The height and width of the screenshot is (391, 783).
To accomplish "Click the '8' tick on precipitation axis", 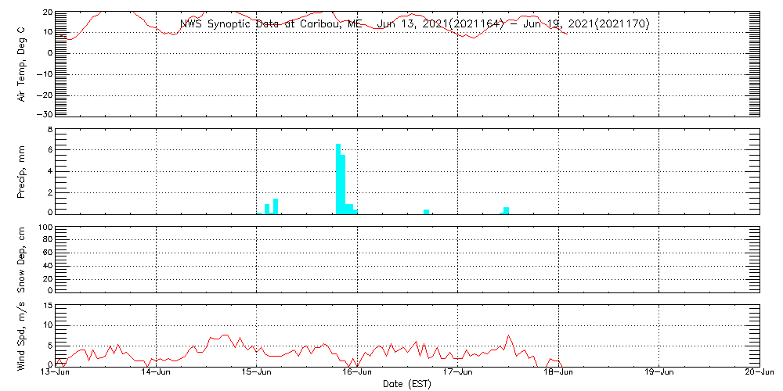I will coord(49,129).
